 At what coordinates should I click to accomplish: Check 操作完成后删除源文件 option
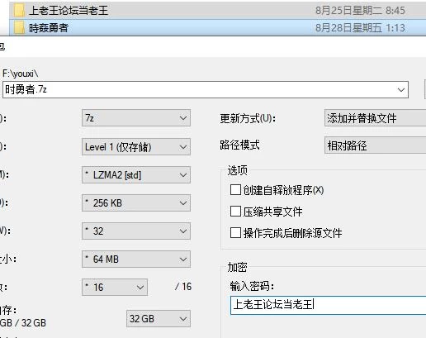click(235, 233)
